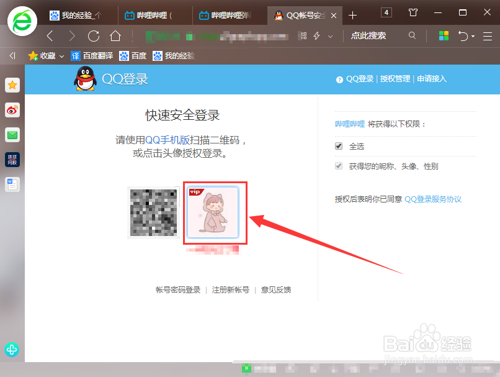500x377 pixels.
Task: Click the green status bar icon
Action: tap(246, 369)
